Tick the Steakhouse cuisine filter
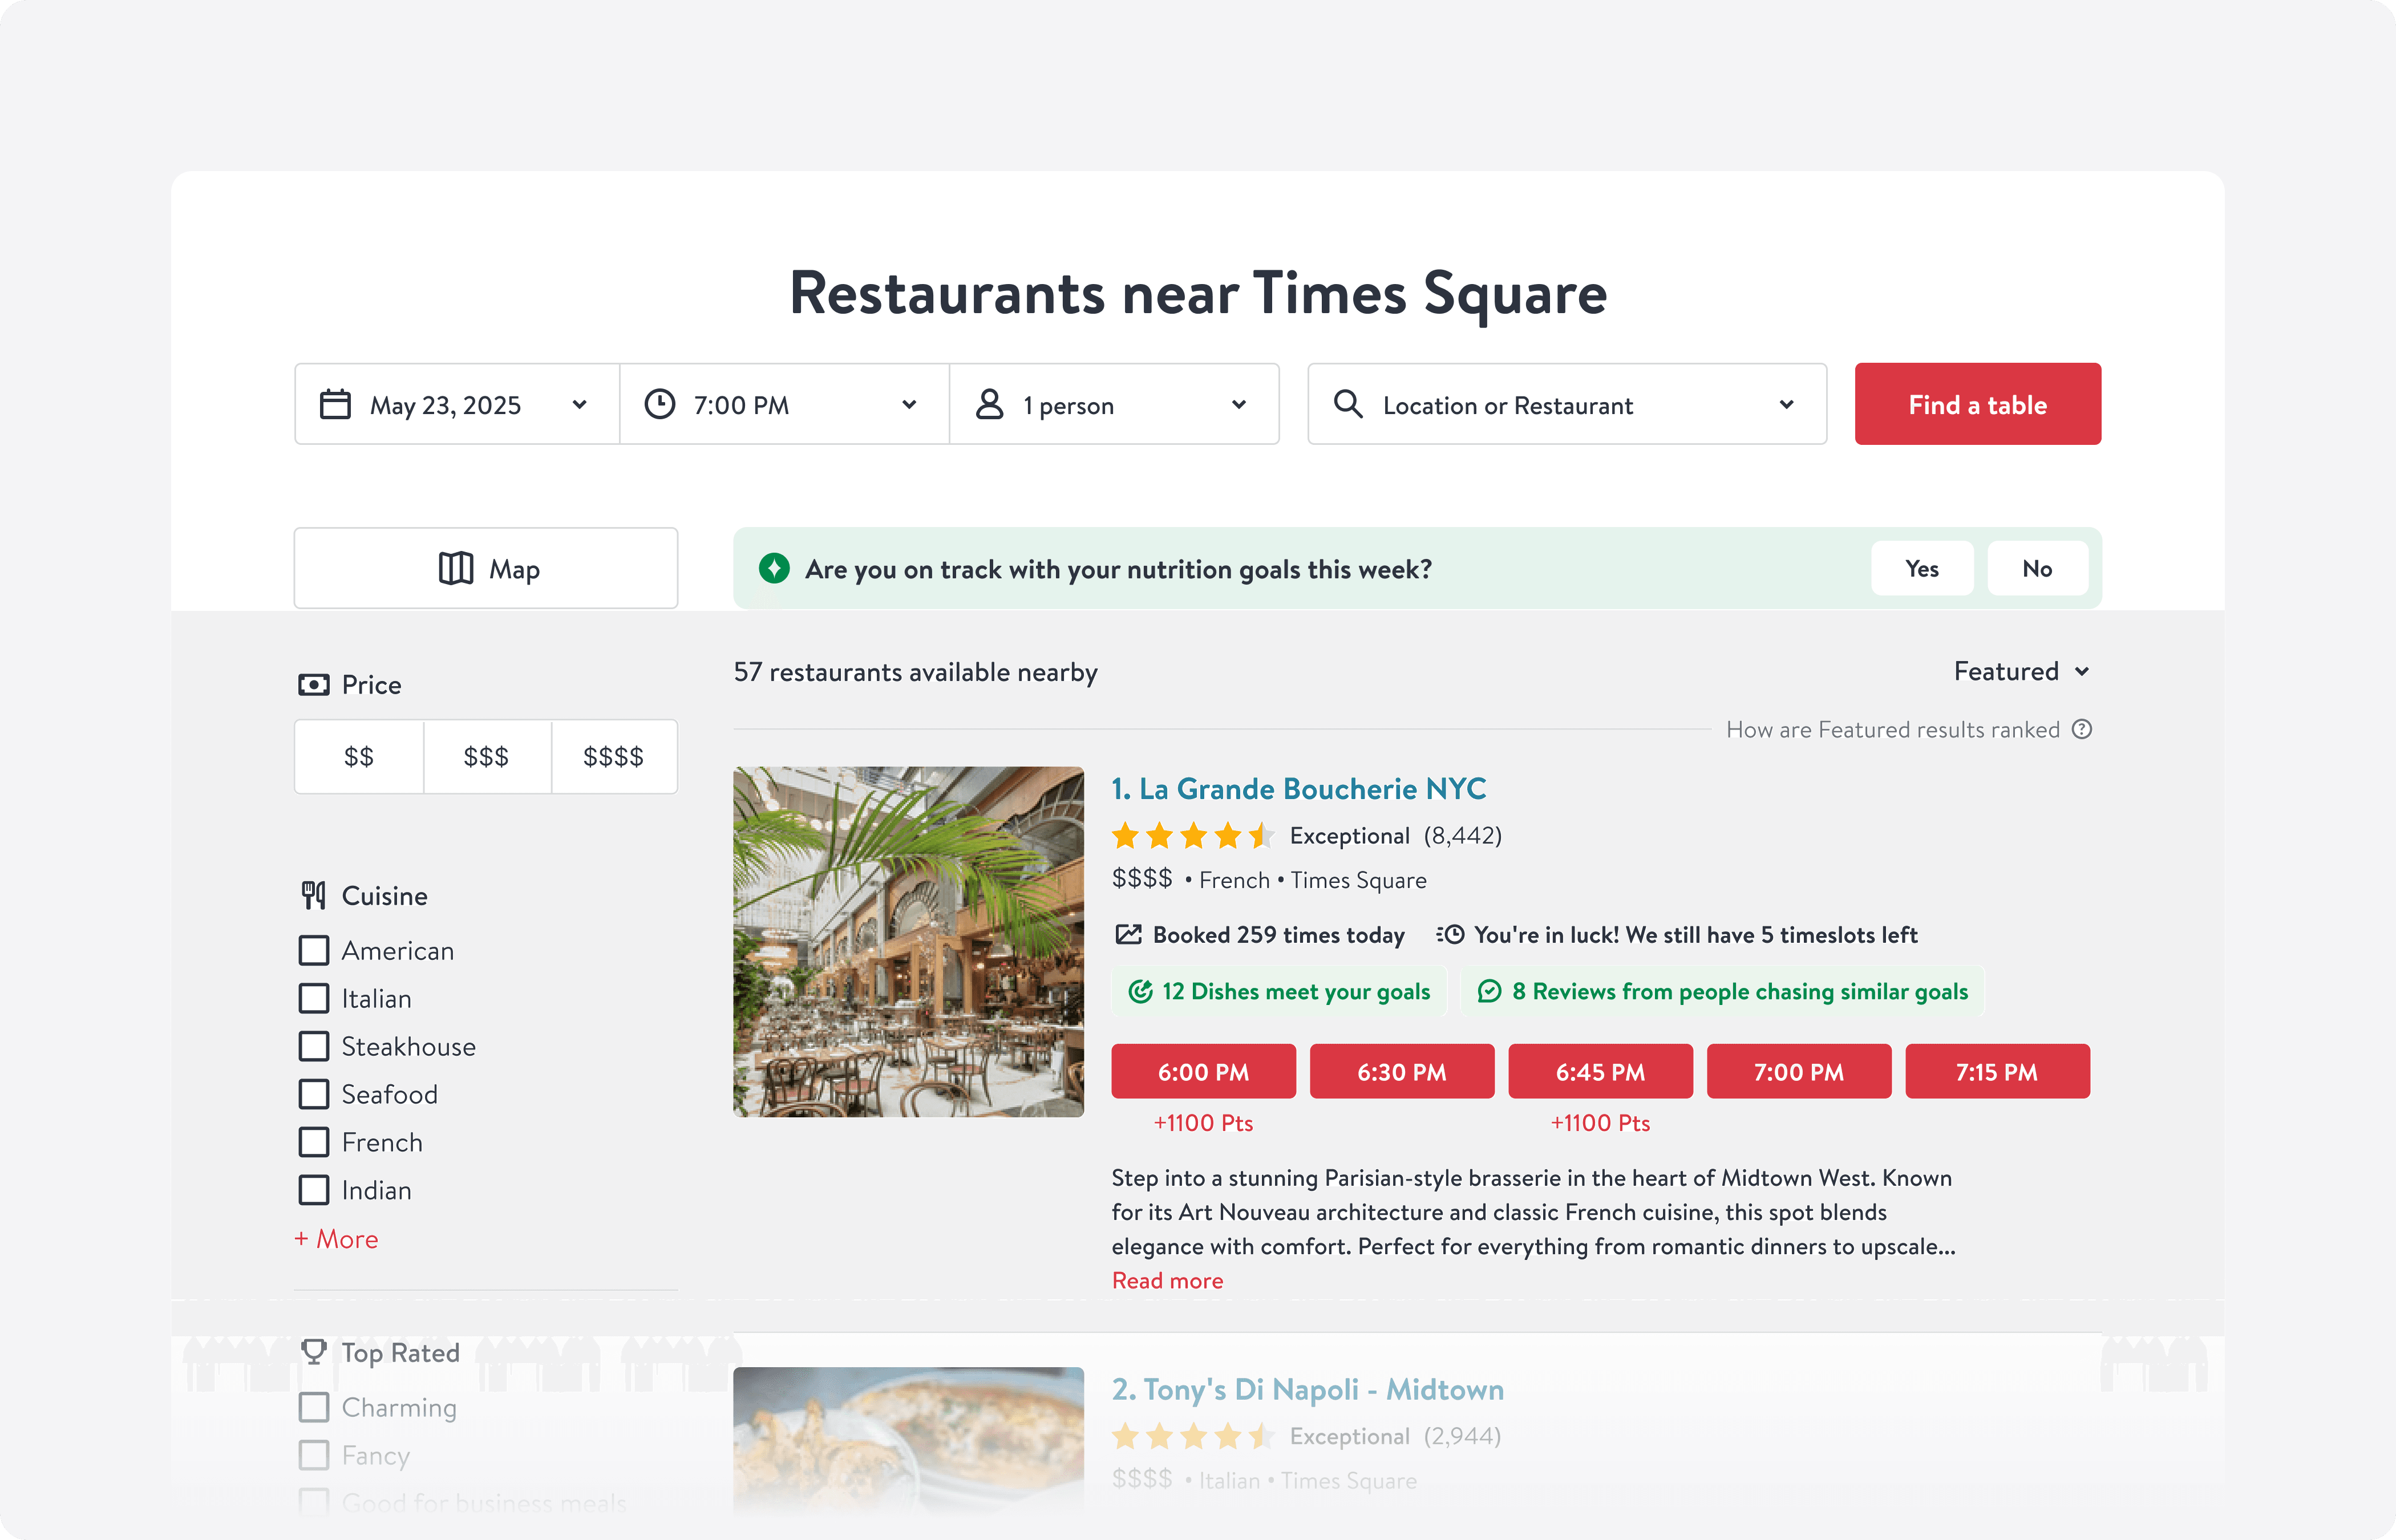 coord(314,1047)
